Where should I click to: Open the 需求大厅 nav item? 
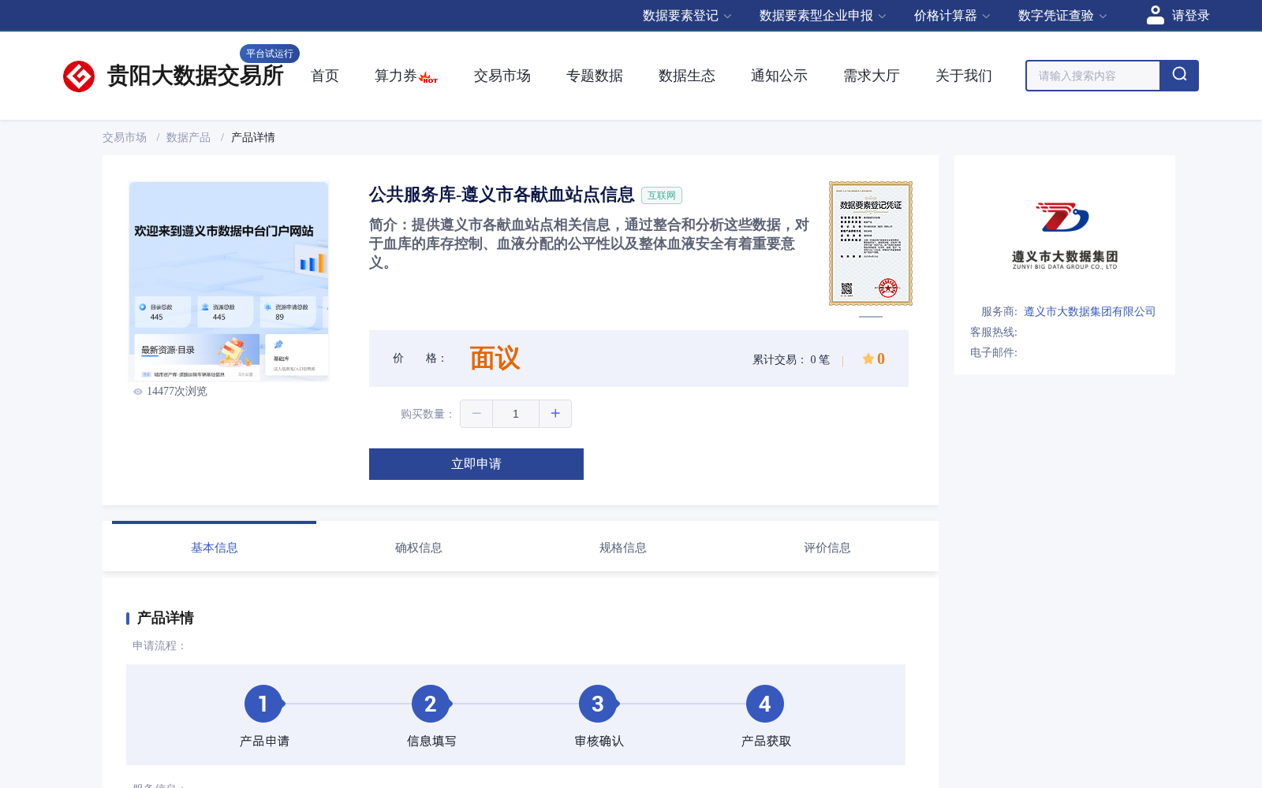(872, 76)
